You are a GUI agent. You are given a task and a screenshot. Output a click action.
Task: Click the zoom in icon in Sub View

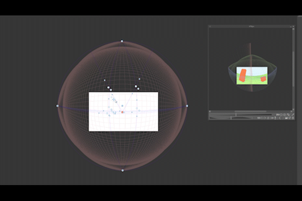tap(284, 115)
